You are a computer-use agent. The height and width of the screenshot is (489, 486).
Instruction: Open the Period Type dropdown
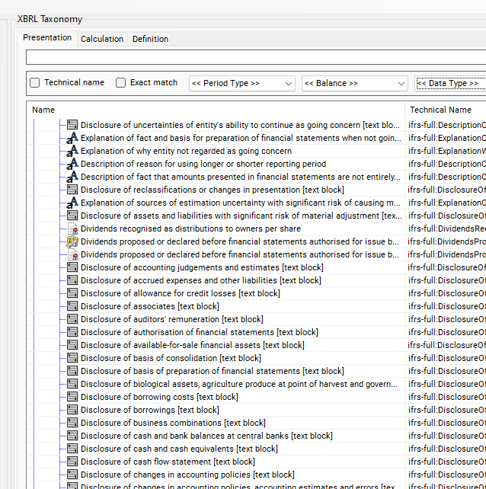tap(241, 83)
